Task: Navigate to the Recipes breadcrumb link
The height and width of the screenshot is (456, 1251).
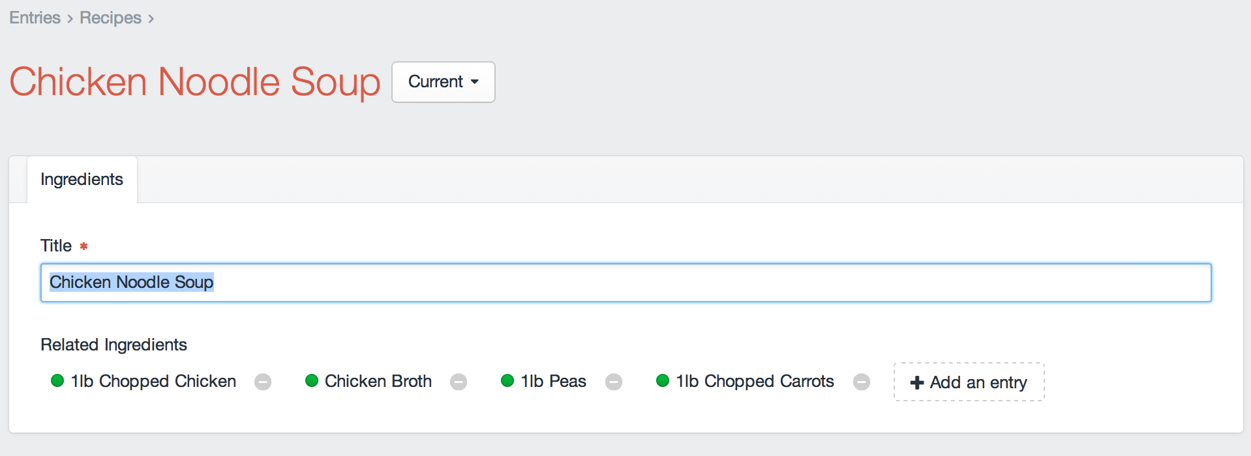Action: (x=110, y=18)
